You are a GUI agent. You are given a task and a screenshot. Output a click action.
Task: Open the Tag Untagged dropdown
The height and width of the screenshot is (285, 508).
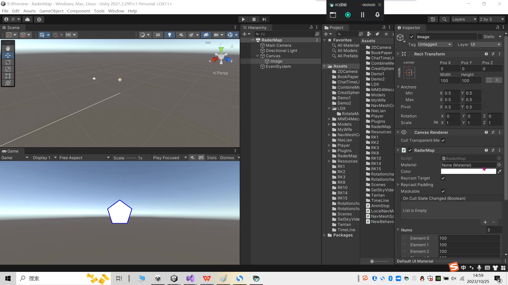tap(434, 44)
